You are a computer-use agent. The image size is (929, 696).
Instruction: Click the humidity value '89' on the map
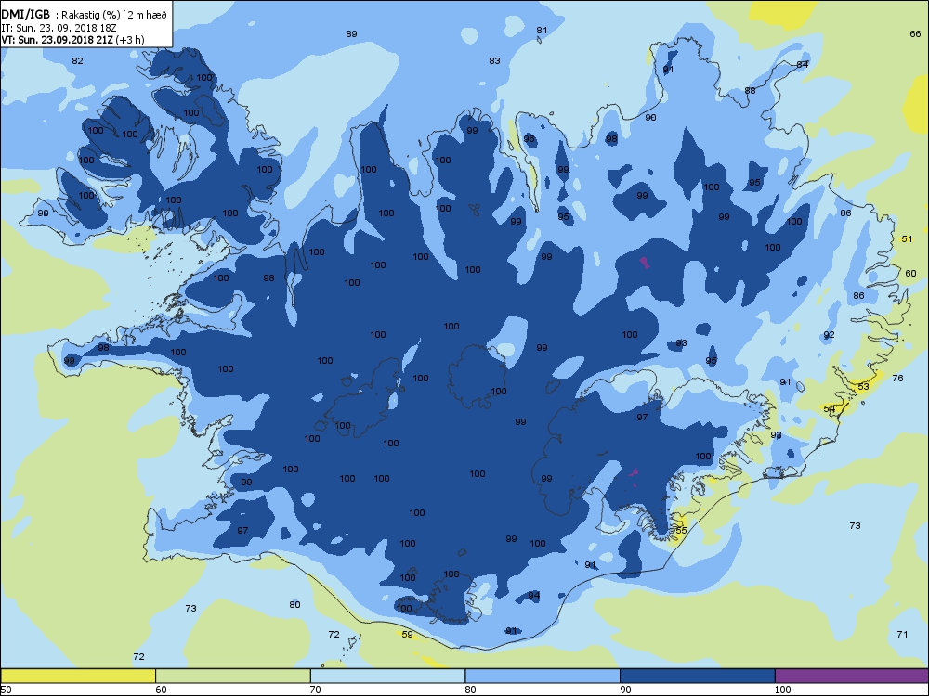[351, 33]
